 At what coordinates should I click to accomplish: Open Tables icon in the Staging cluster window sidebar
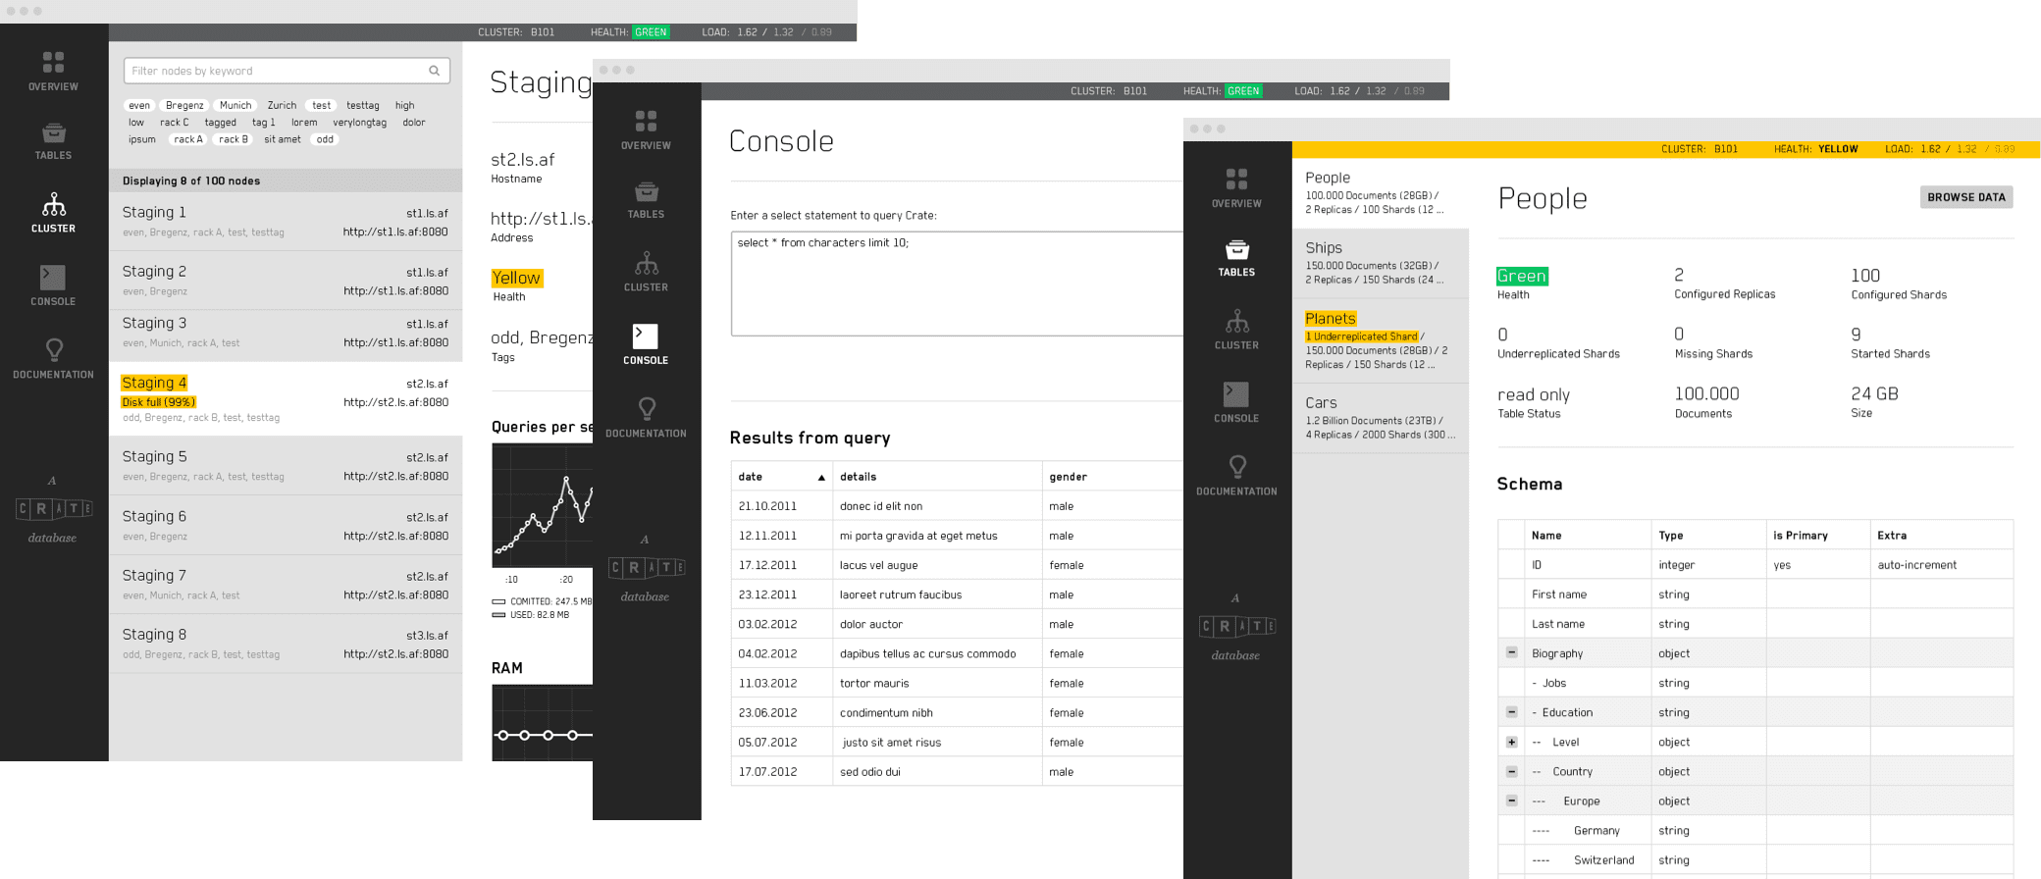point(53,133)
